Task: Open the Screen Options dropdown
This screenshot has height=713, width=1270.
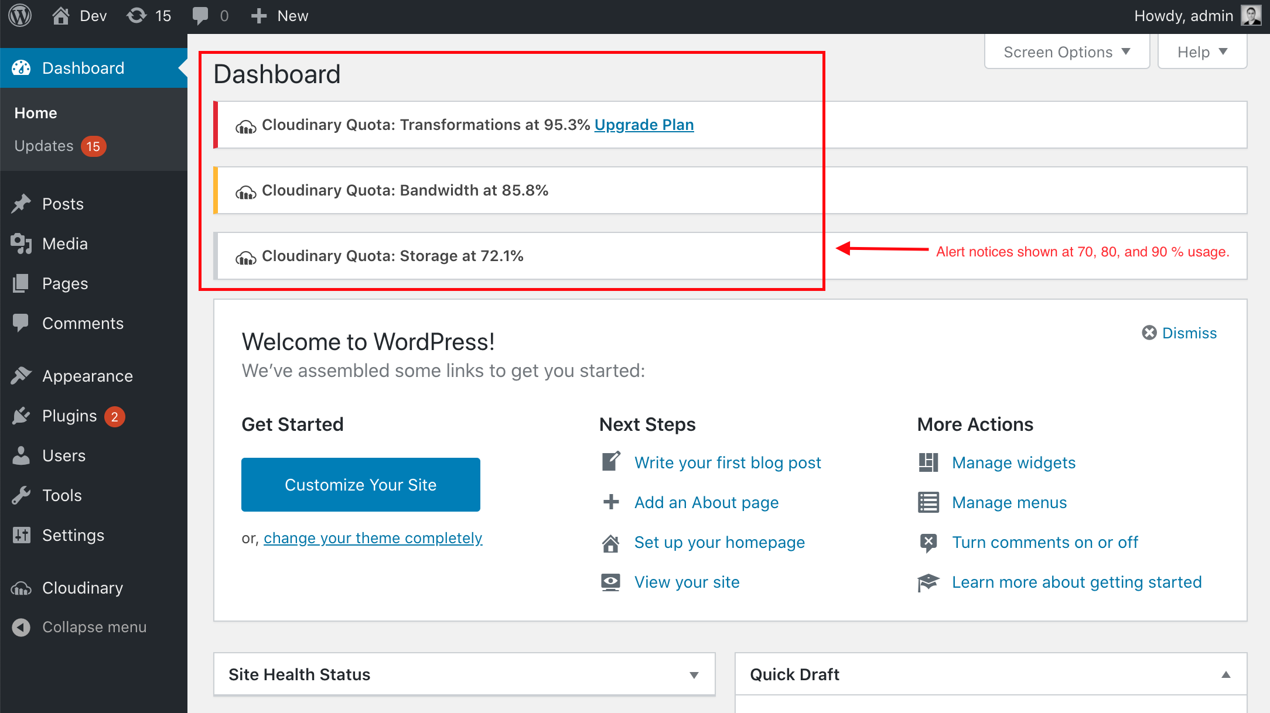Action: click(1067, 52)
